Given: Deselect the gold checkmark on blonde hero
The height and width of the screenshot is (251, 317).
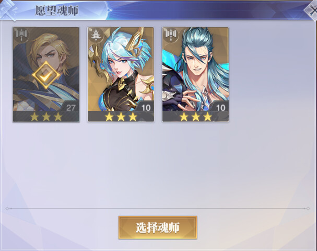Looking at the screenshot, I should click(x=46, y=75).
